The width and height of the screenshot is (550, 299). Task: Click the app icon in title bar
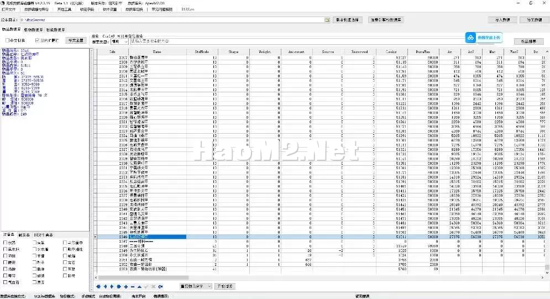click(x=3, y=3)
